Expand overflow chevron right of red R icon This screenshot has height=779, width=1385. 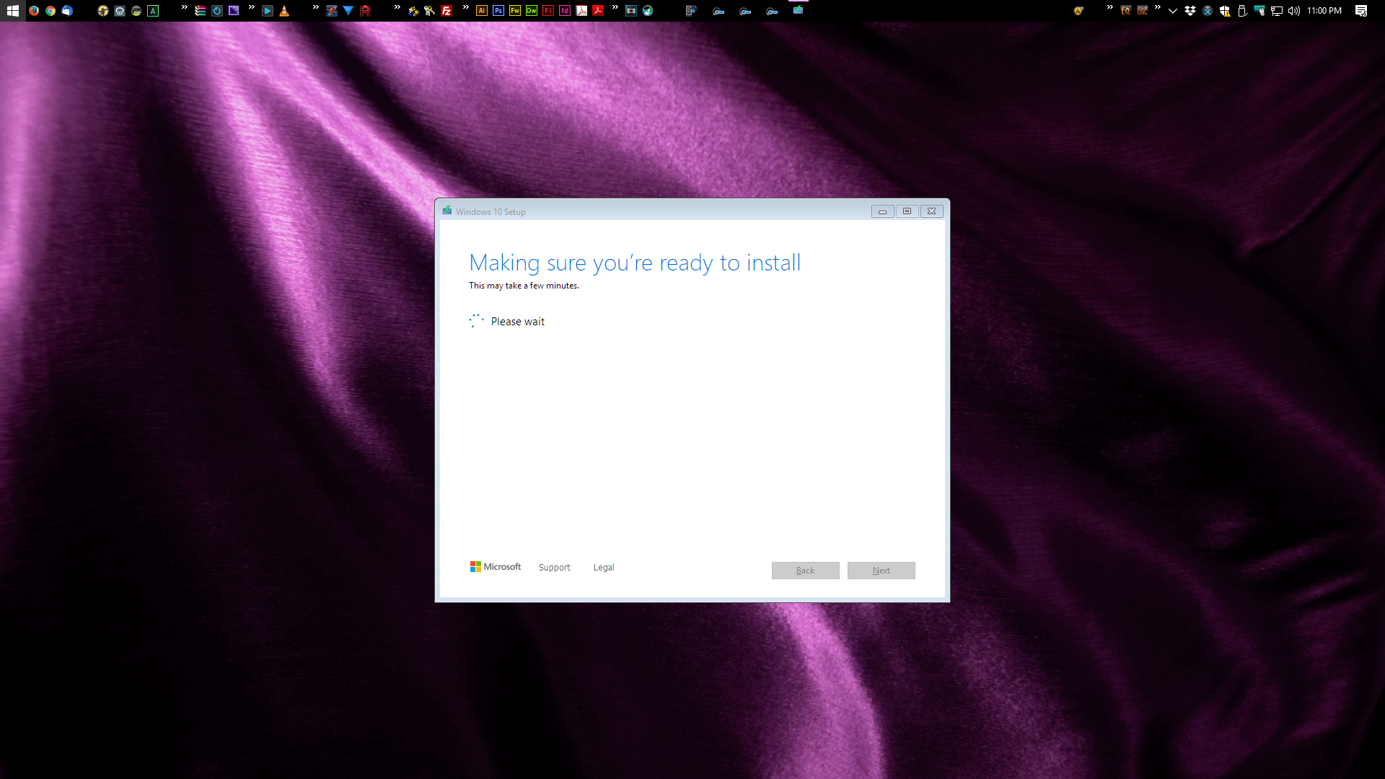click(397, 7)
